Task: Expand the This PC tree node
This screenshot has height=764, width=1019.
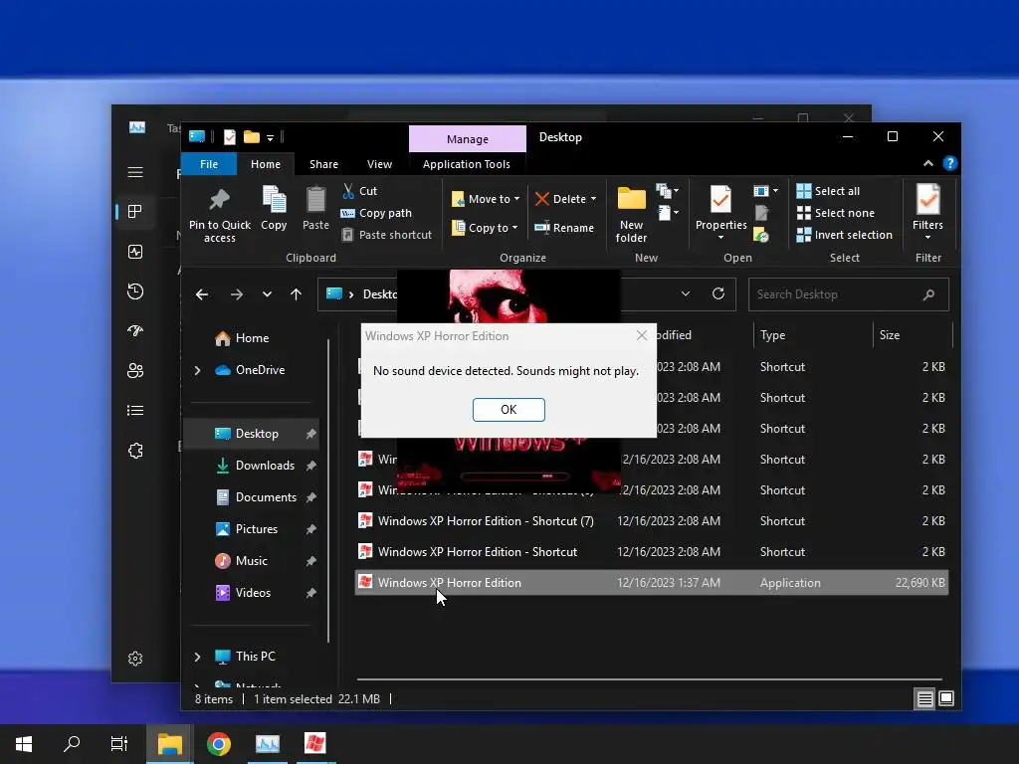Action: pyautogui.click(x=198, y=657)
